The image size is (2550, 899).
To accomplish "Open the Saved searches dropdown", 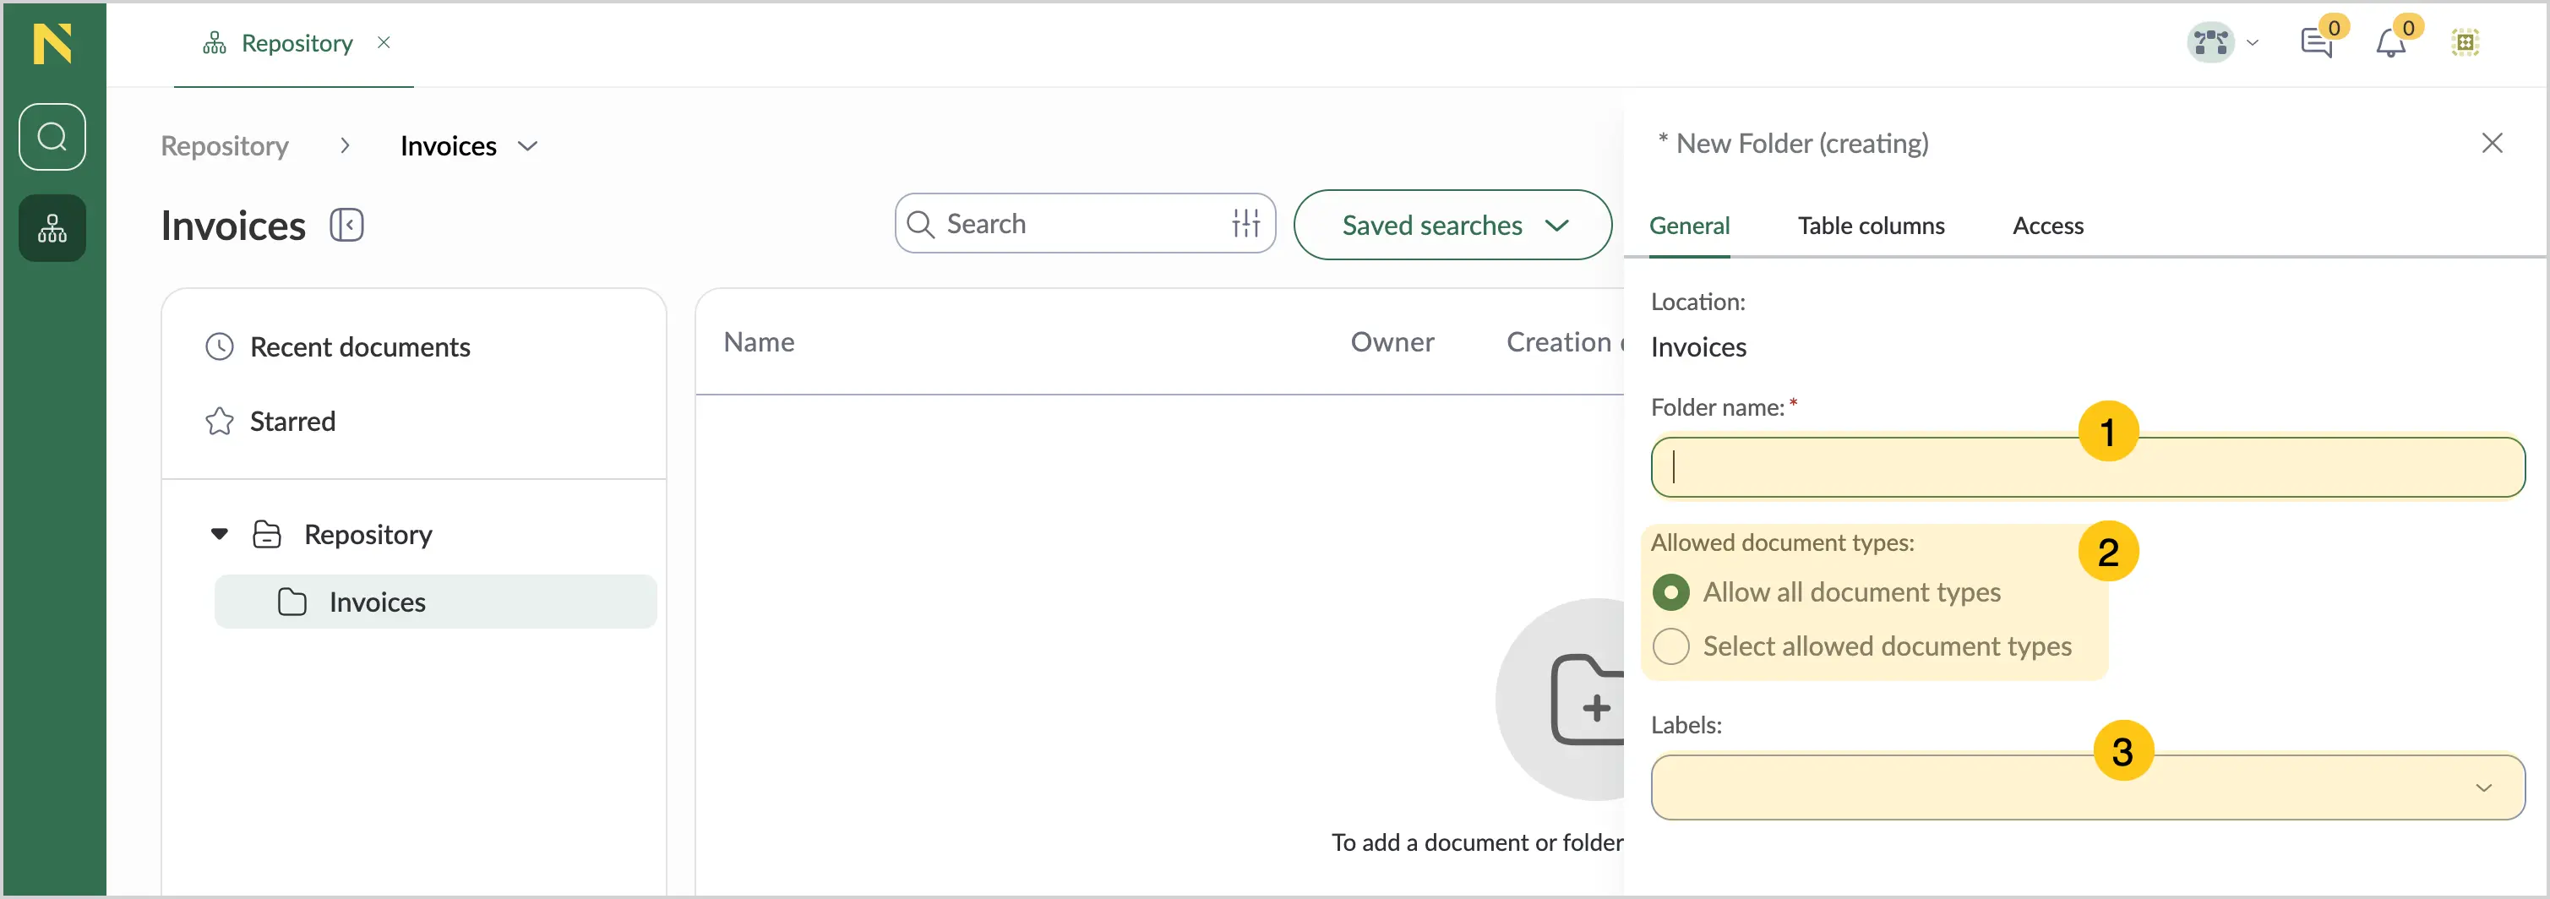I will tap(1452, 225).
